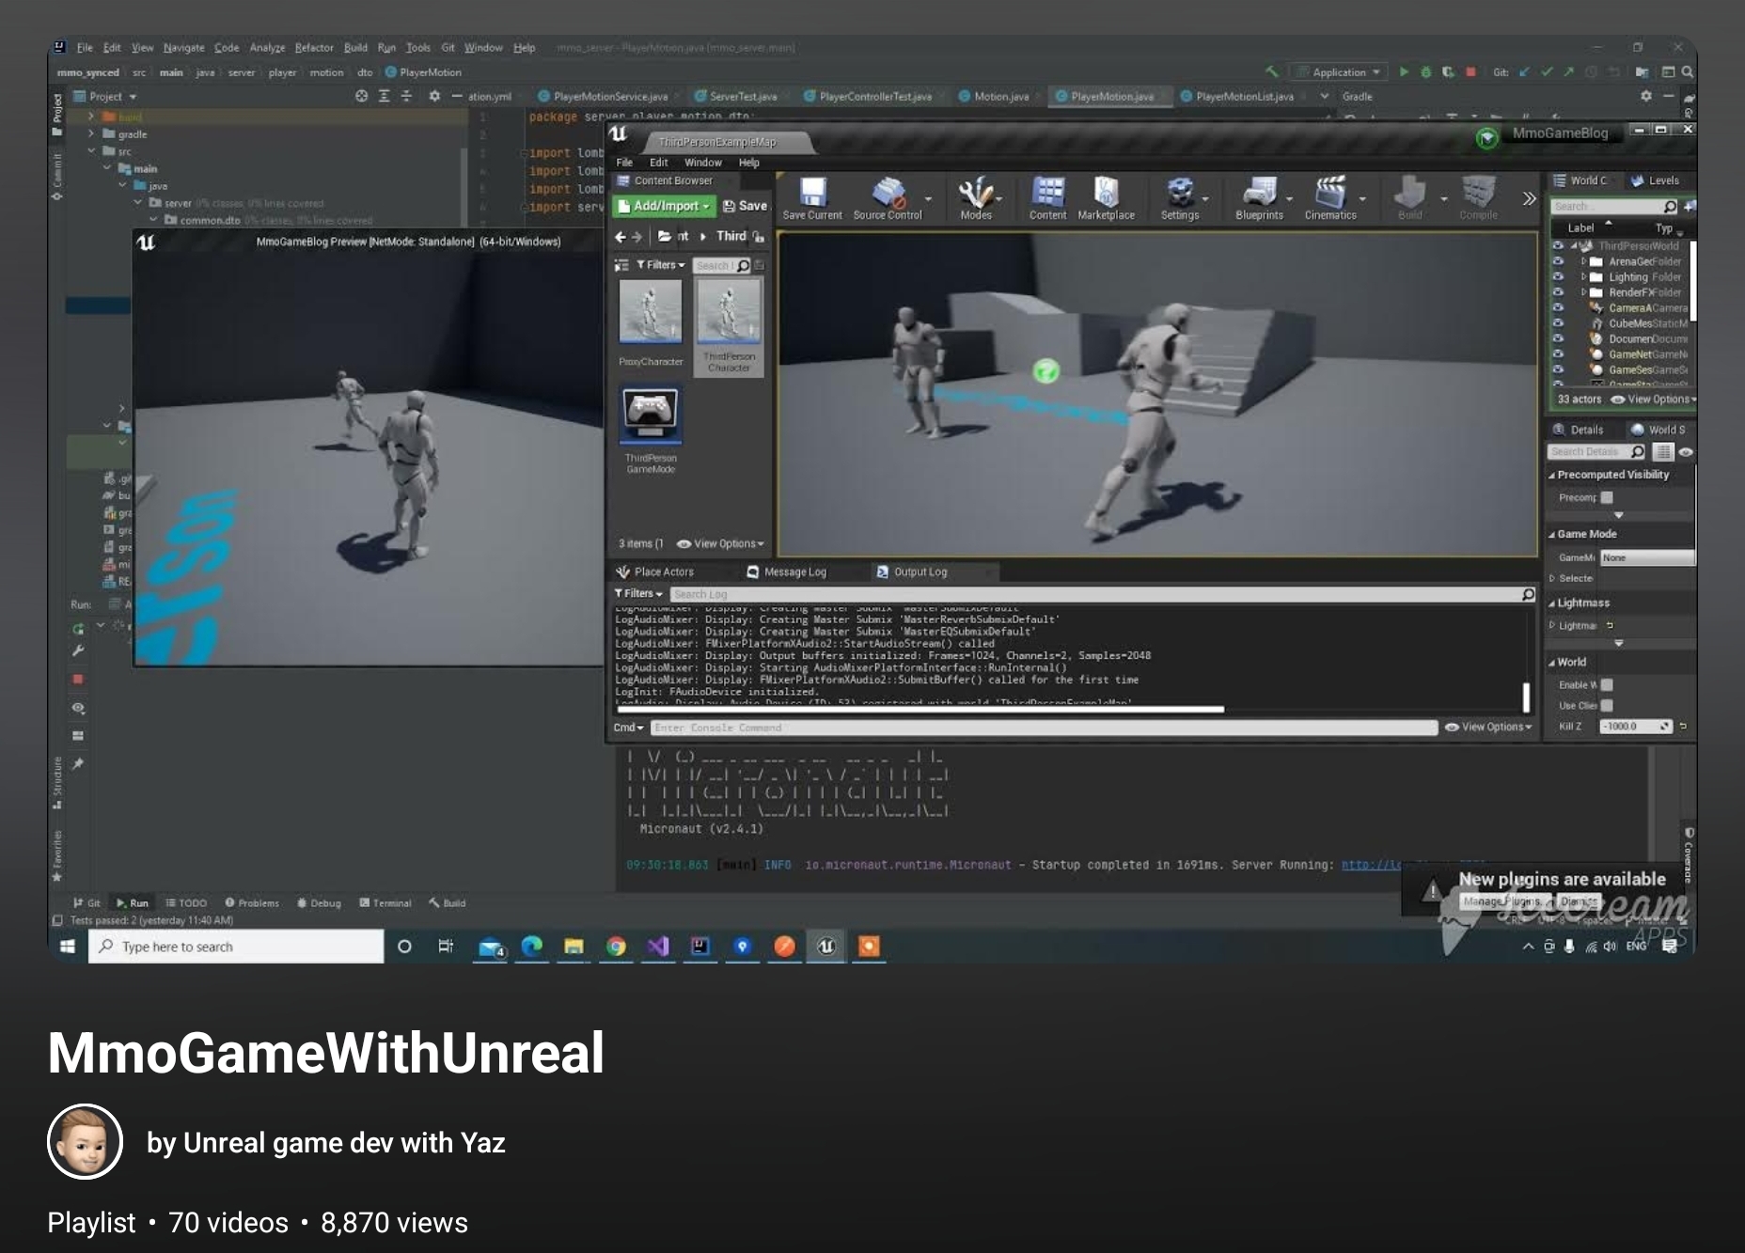Screen dimensions: 1745x1253
Task: Open the Content toolbar button
Action: point(1047,198)
